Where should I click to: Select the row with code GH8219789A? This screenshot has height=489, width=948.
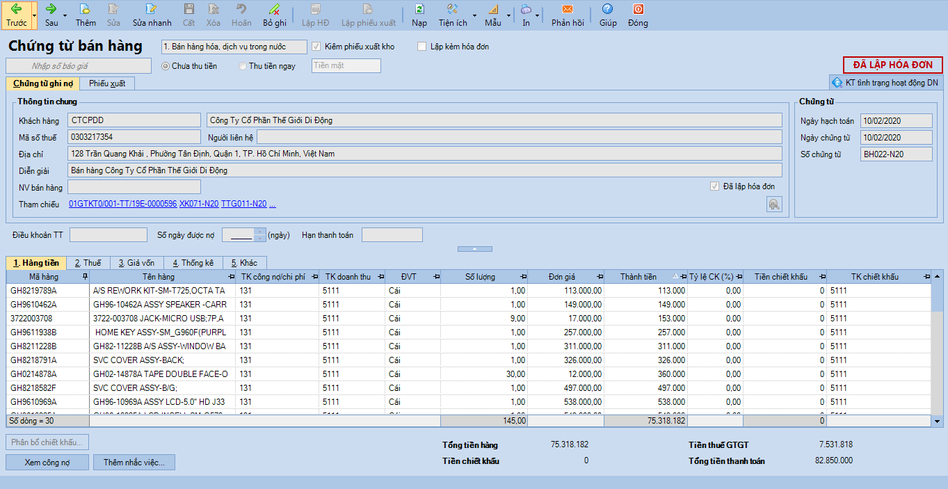469,291
